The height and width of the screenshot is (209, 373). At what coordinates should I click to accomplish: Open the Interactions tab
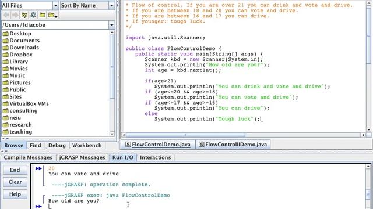pyautogui.click(x=156, y=157)
